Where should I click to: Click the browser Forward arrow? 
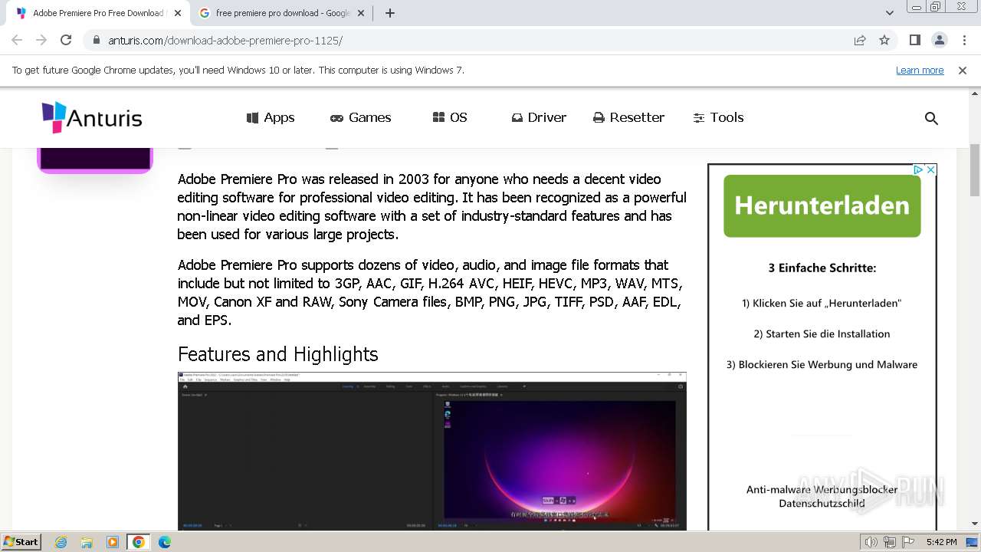tap(41, 40)
